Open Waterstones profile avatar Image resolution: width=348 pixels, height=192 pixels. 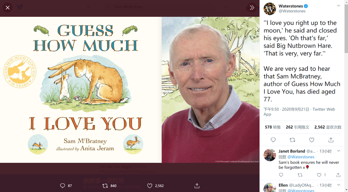click(x=270, y=8)
